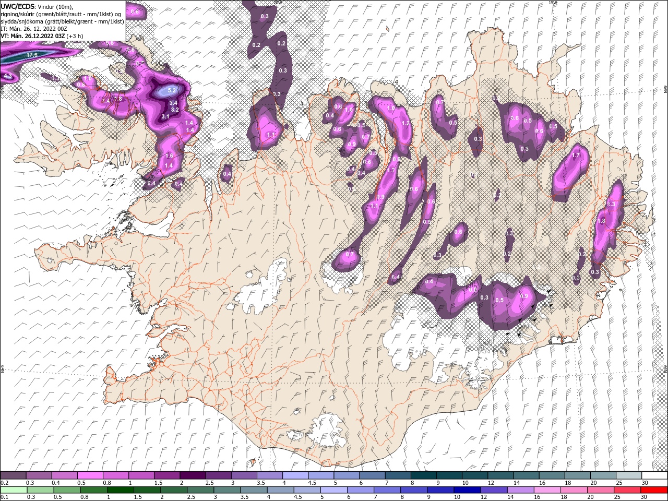The image size is (668, 501).
Task: Click the 5.2 precipitation maximum label
Action: tap(172, 90)
